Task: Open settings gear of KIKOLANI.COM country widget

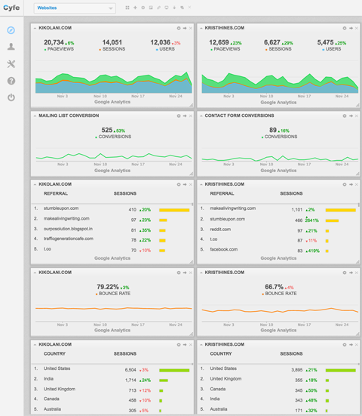Action: click(179, 344)
